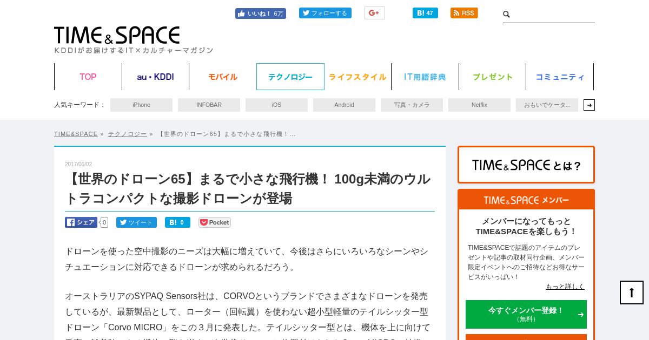649x340 pixels.
Task: Select the Netflix keyword tag
Action: (479, 105)
